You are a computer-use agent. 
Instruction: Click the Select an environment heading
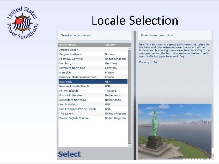click(76, 35)
